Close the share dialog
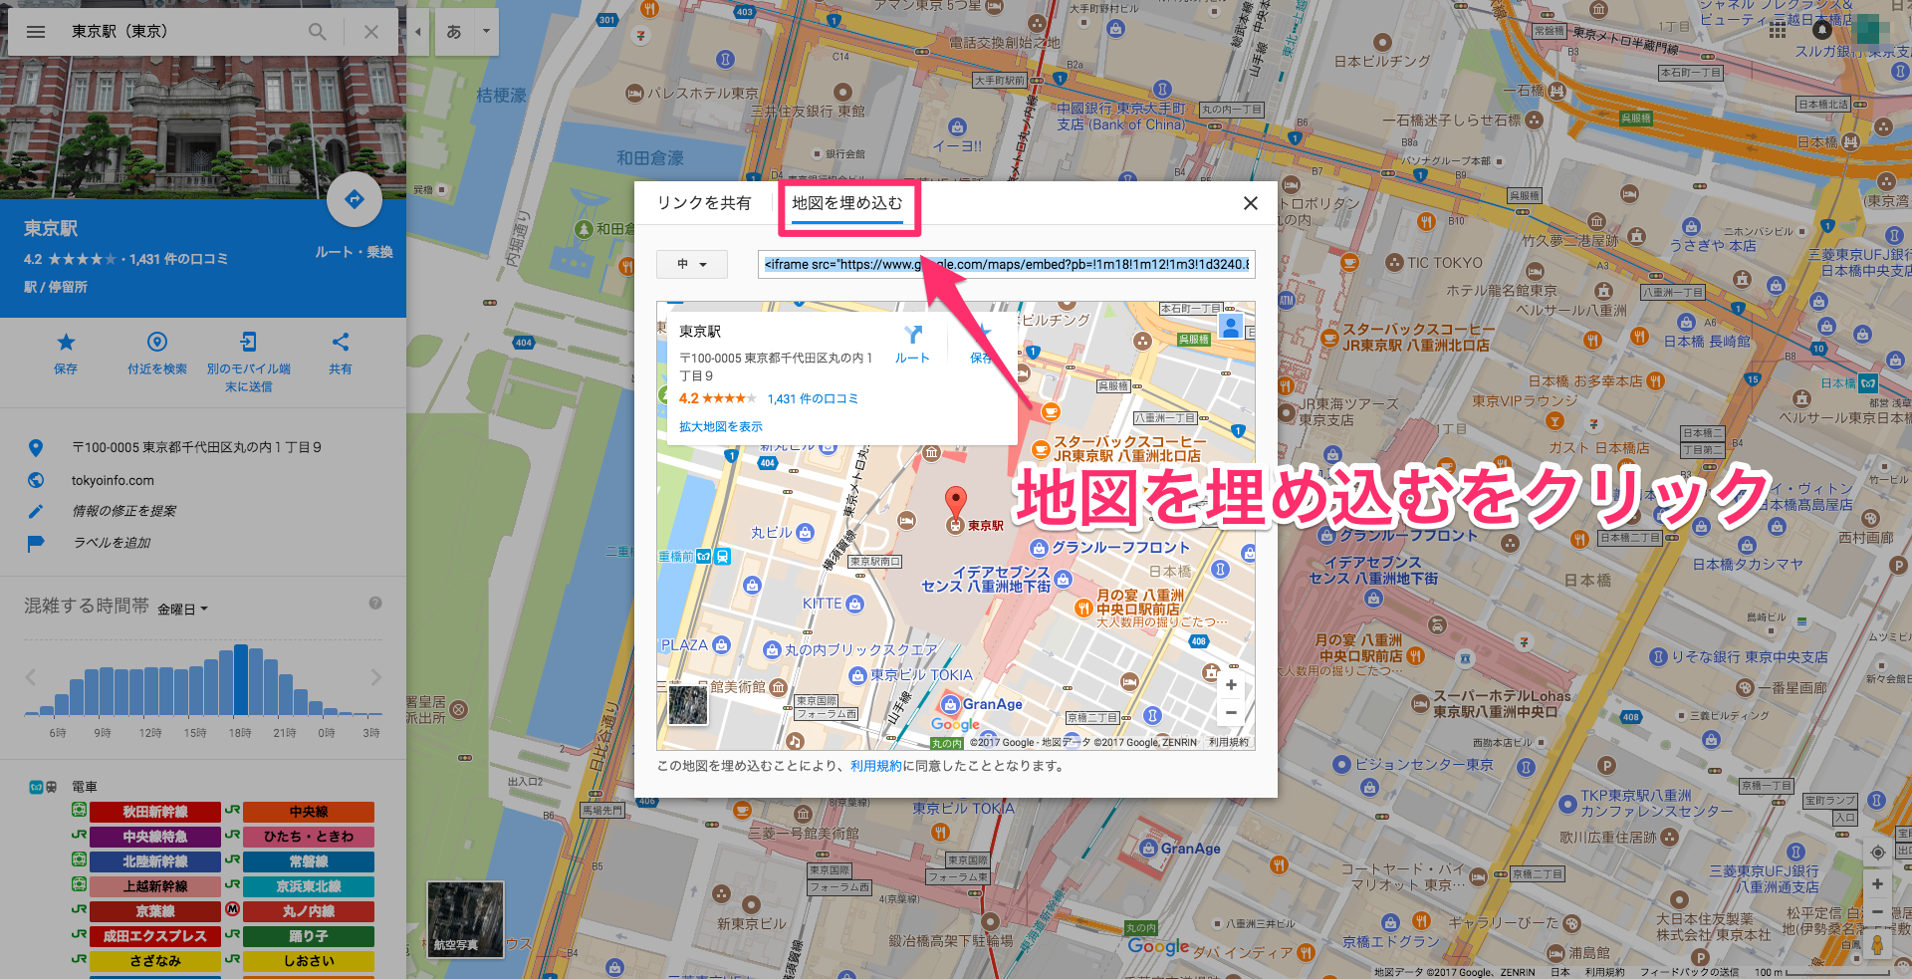This screenshot has height=979, width=1912. tap(1251, 203)
